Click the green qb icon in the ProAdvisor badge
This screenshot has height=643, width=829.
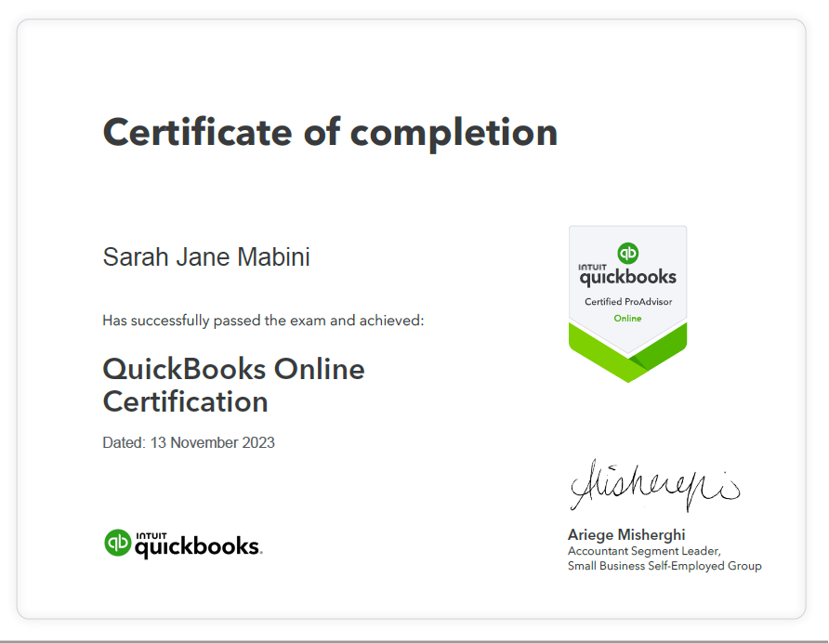tap(627, 252)
